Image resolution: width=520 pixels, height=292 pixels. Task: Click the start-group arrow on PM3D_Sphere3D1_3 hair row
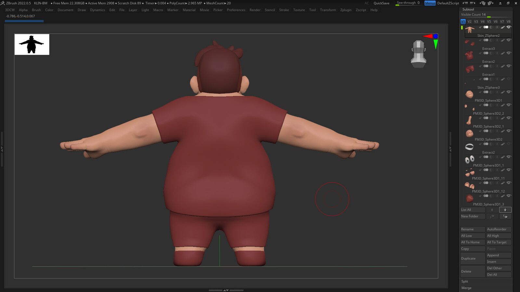(480, 196)
